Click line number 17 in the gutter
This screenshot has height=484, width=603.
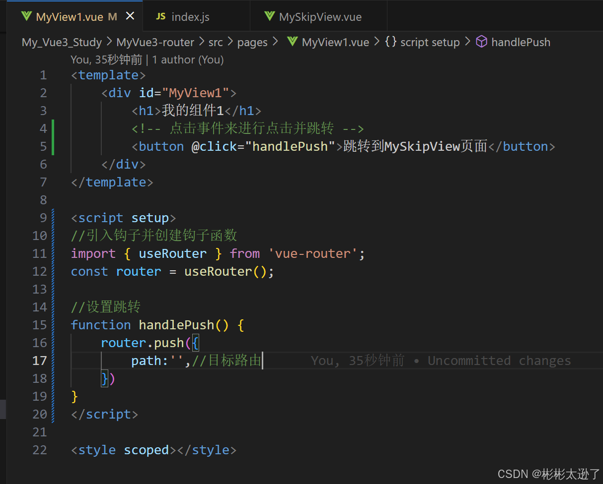(x=40, y=361)
